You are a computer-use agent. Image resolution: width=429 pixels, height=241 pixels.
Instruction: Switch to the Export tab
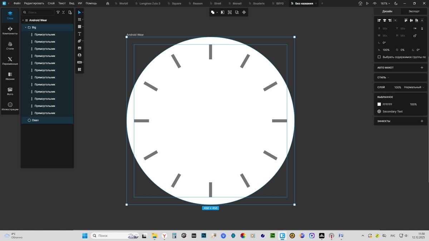(414, 11)
